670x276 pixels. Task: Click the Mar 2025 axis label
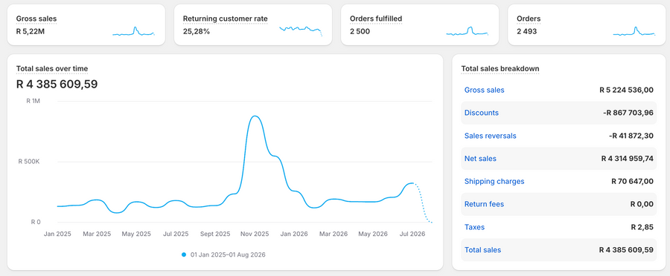97,234
